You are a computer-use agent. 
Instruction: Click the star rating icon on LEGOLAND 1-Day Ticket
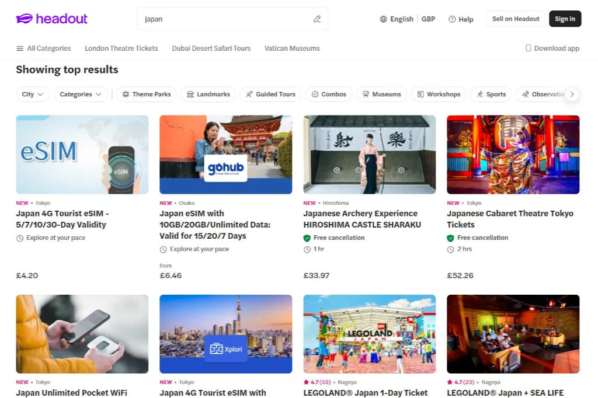point(306,382)
